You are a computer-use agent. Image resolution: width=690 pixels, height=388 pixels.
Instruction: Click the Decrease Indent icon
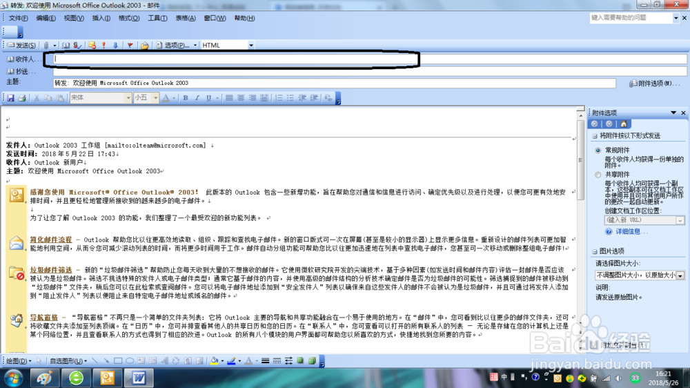click(x=302, y=98)
